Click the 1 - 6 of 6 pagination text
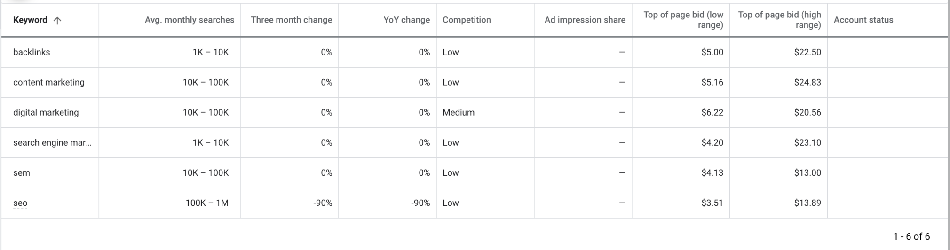Image resolution: width=950 pixels, height=250 pixels. [911, 236]
